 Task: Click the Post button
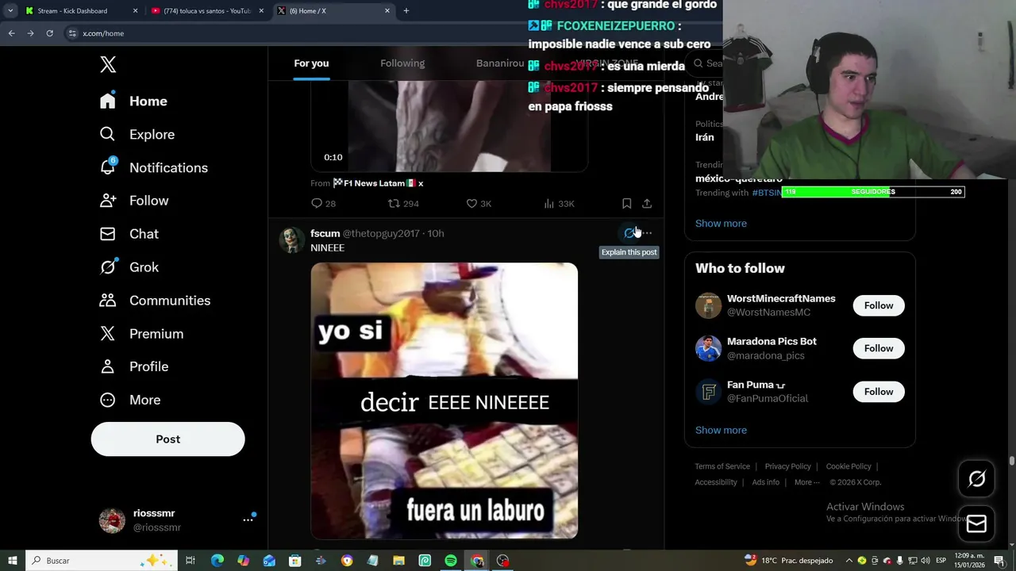(x=167, y=439)
